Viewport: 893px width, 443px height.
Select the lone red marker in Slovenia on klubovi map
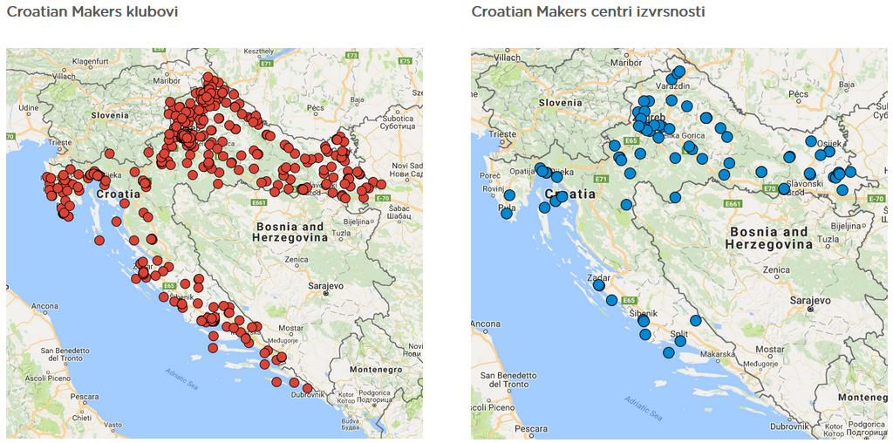(109, 153)
